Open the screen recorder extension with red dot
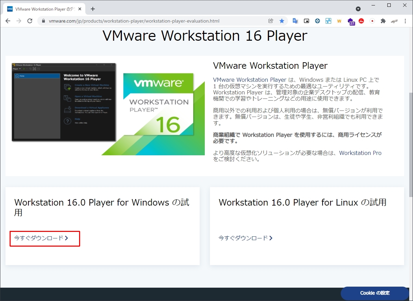The height and width of the screenshot is (301, 413). click(x=372, y=21)
